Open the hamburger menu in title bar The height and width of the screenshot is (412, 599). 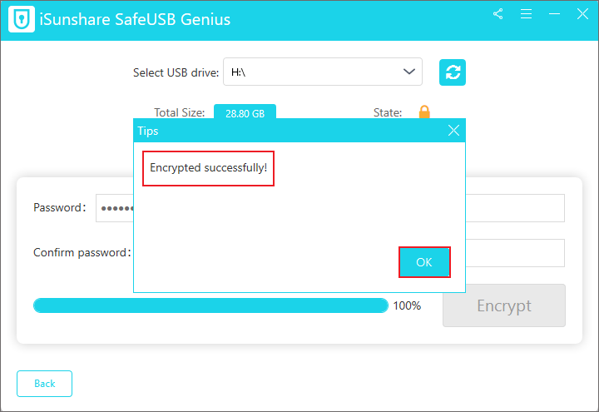[x=526, y=14]
